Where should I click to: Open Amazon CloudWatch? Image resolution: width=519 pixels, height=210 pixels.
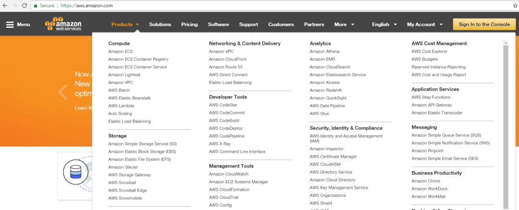pos(229,174)
